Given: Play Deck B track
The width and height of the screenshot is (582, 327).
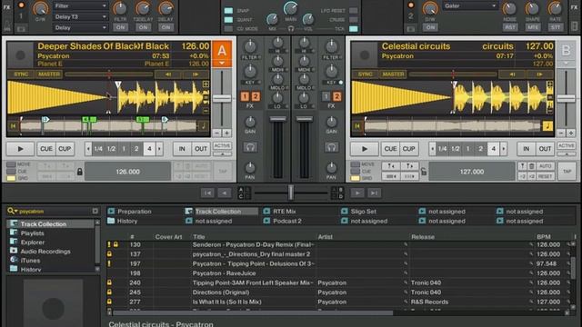Looking at the screenshot, I should 365,149.
